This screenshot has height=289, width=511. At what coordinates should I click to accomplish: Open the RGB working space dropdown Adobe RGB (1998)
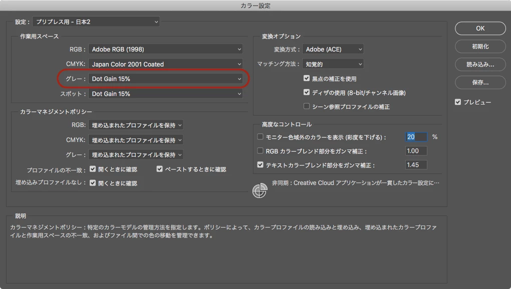165,49
